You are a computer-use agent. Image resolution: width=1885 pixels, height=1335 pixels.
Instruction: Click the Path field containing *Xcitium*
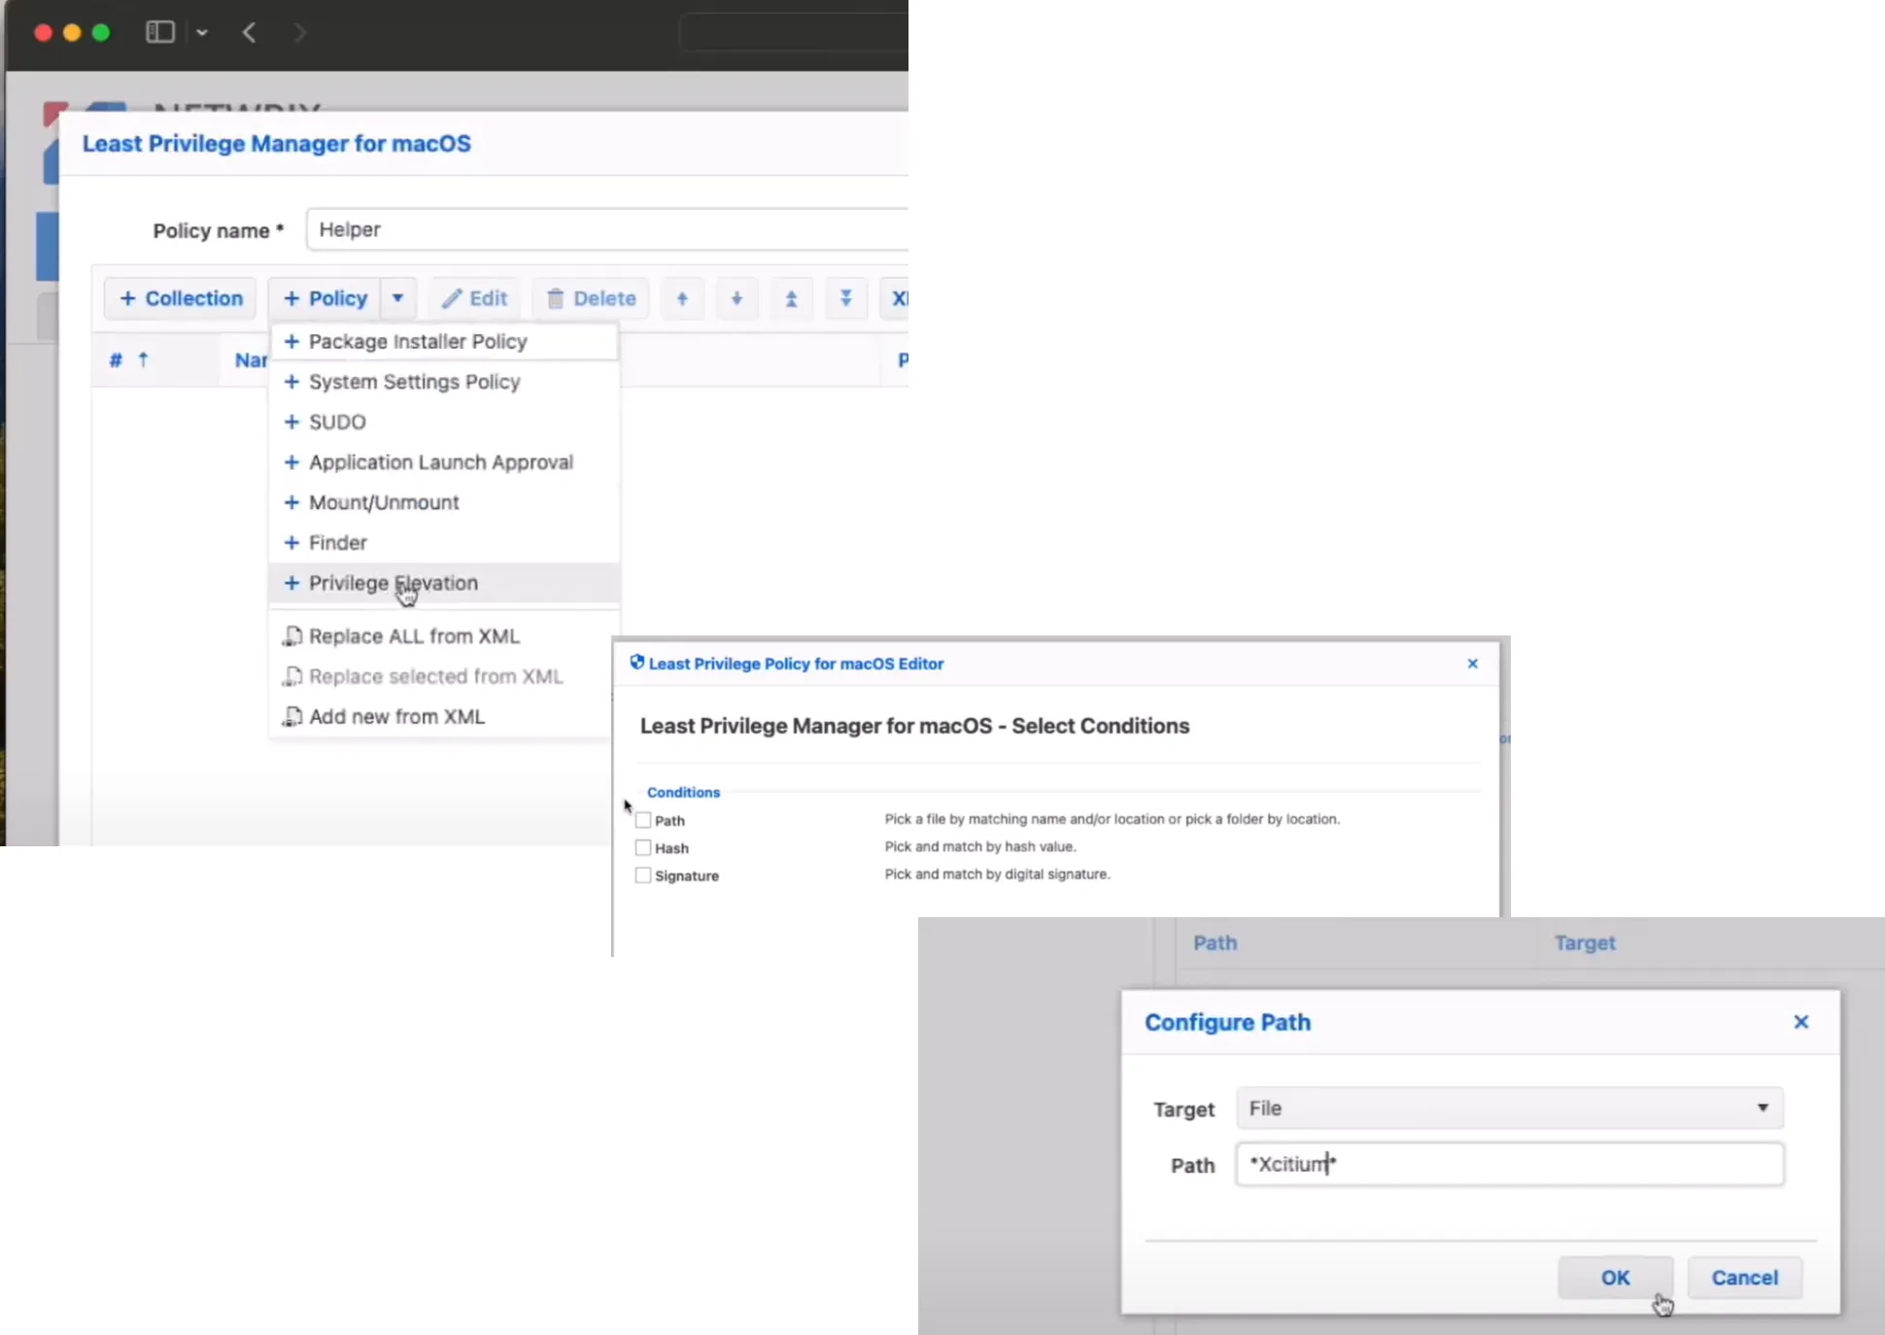click(1510, 1164)
